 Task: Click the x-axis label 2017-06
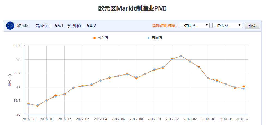tap(118, 119)
